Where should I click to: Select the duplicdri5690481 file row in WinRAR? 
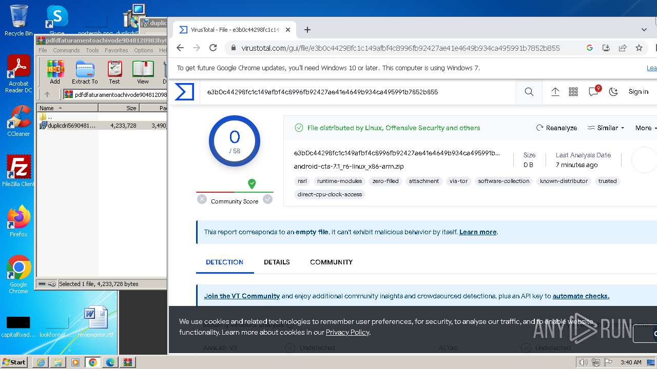pos(102,125)
